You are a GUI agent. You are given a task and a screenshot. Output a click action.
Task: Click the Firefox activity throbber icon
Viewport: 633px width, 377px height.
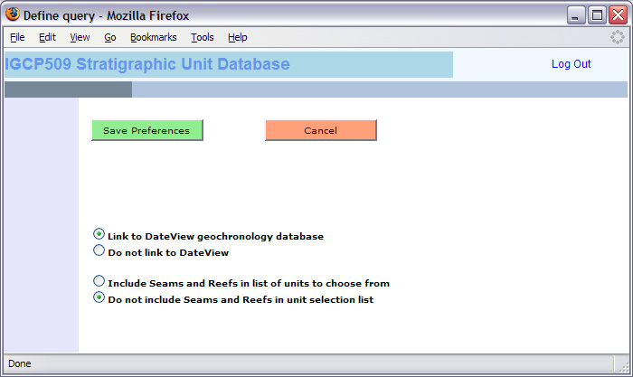coord(618,37)
